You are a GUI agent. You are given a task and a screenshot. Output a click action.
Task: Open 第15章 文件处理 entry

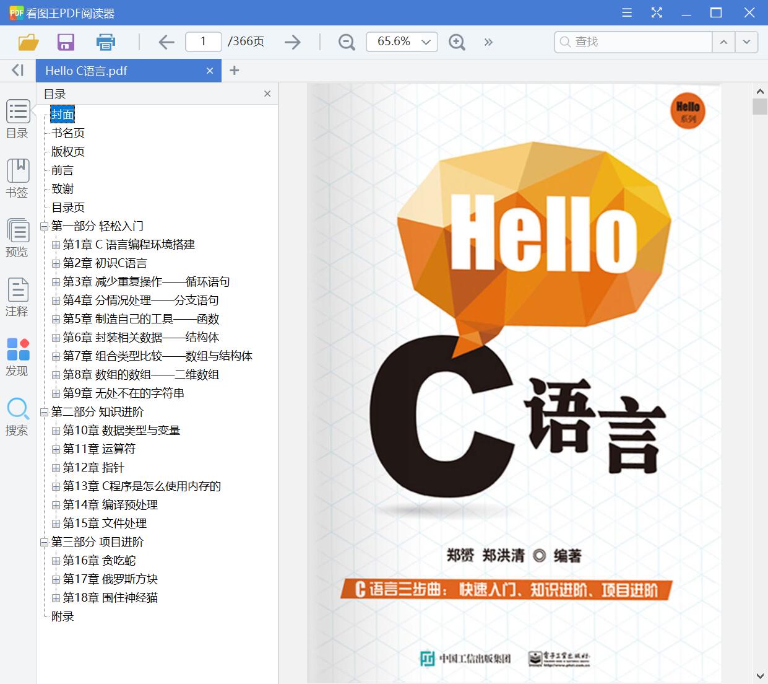click(x=105, y=524)
